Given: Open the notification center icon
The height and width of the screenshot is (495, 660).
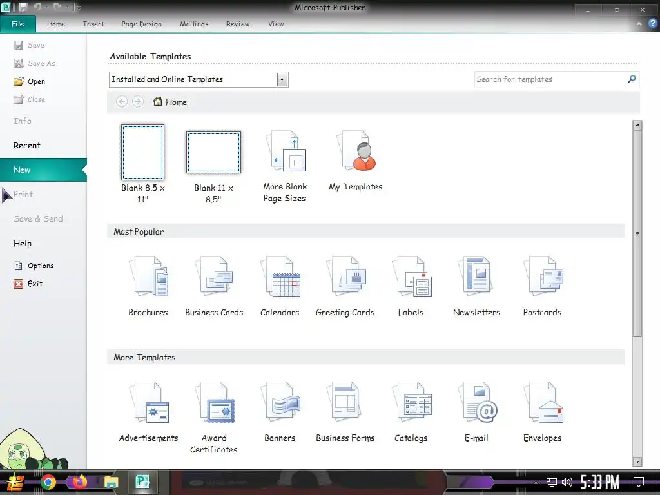Looking at the screenshot, I should [639, 482].
